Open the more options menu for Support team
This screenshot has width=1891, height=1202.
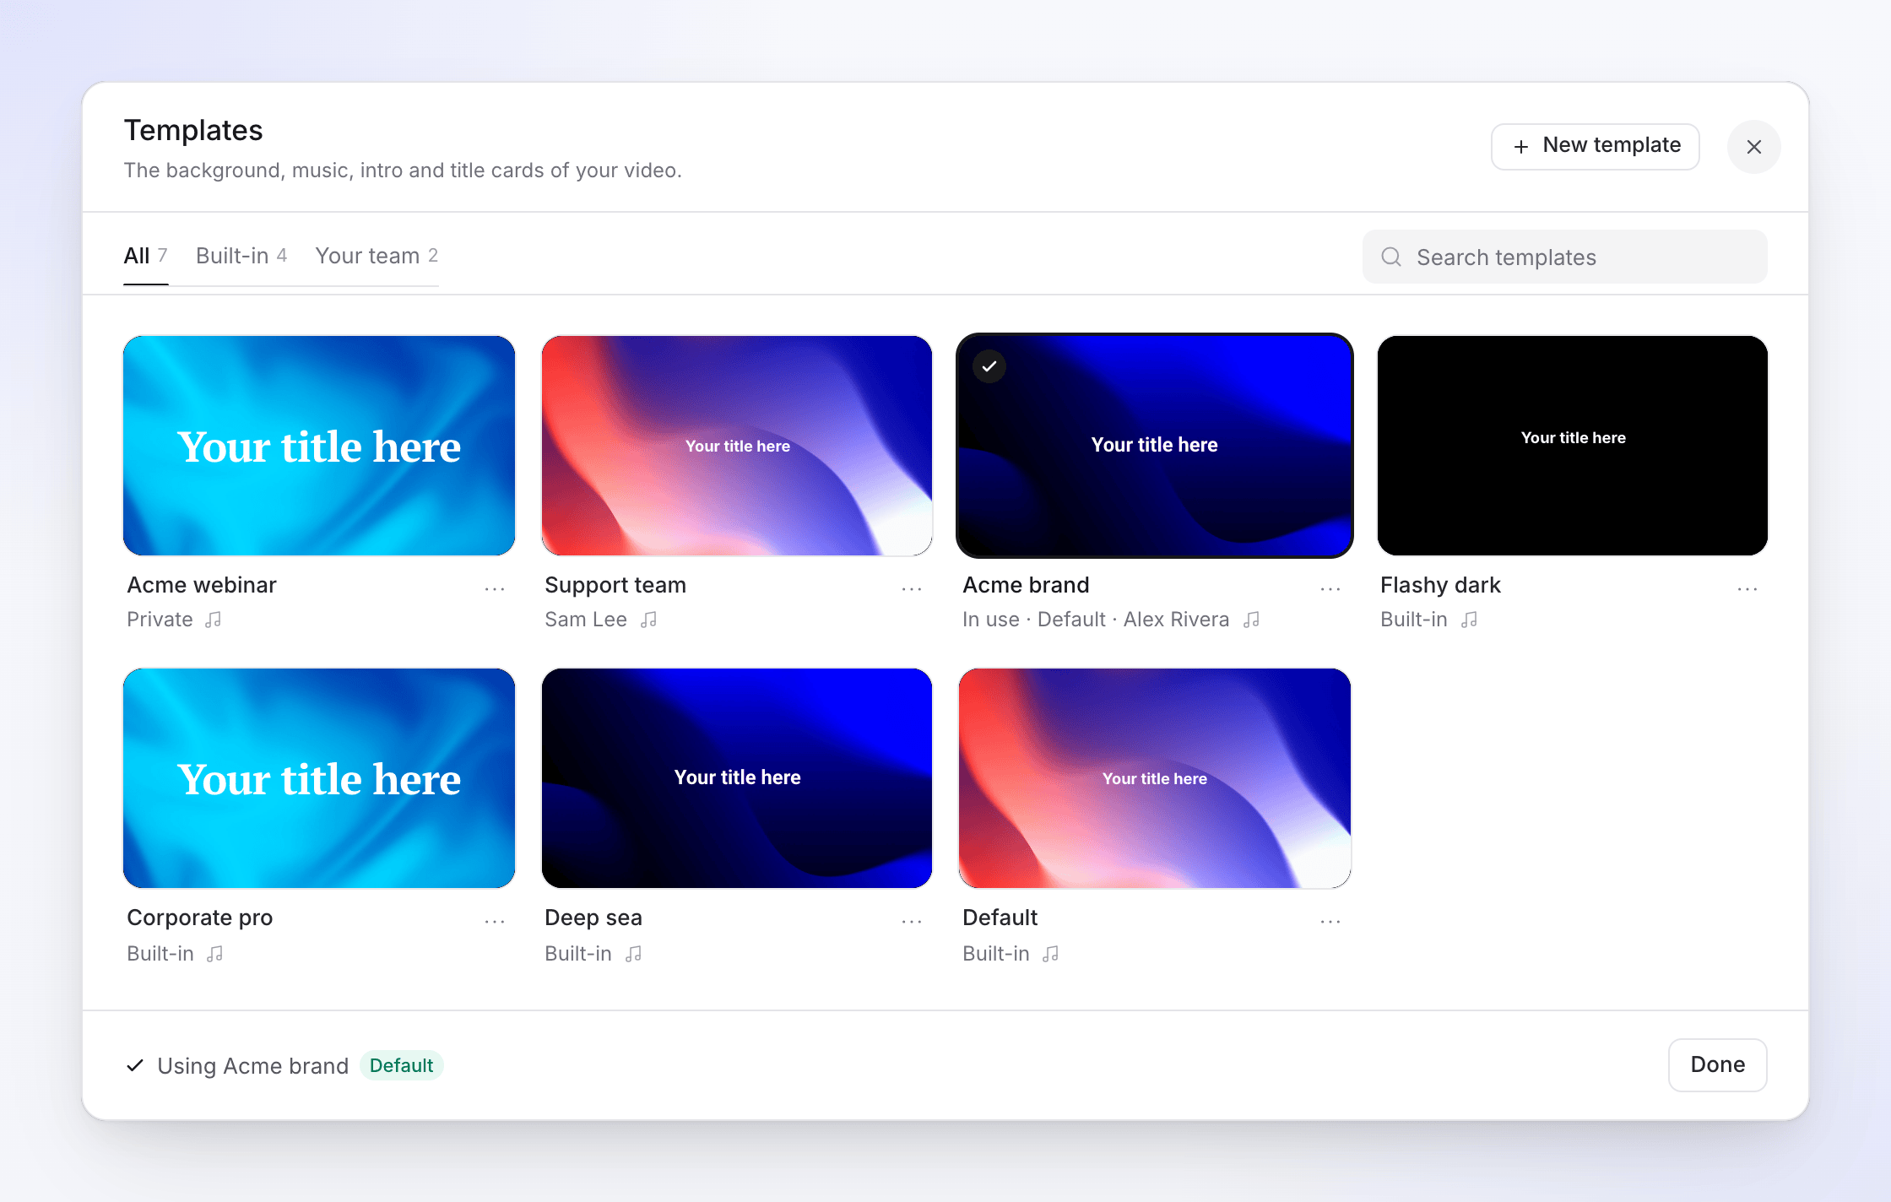(912, 588)
